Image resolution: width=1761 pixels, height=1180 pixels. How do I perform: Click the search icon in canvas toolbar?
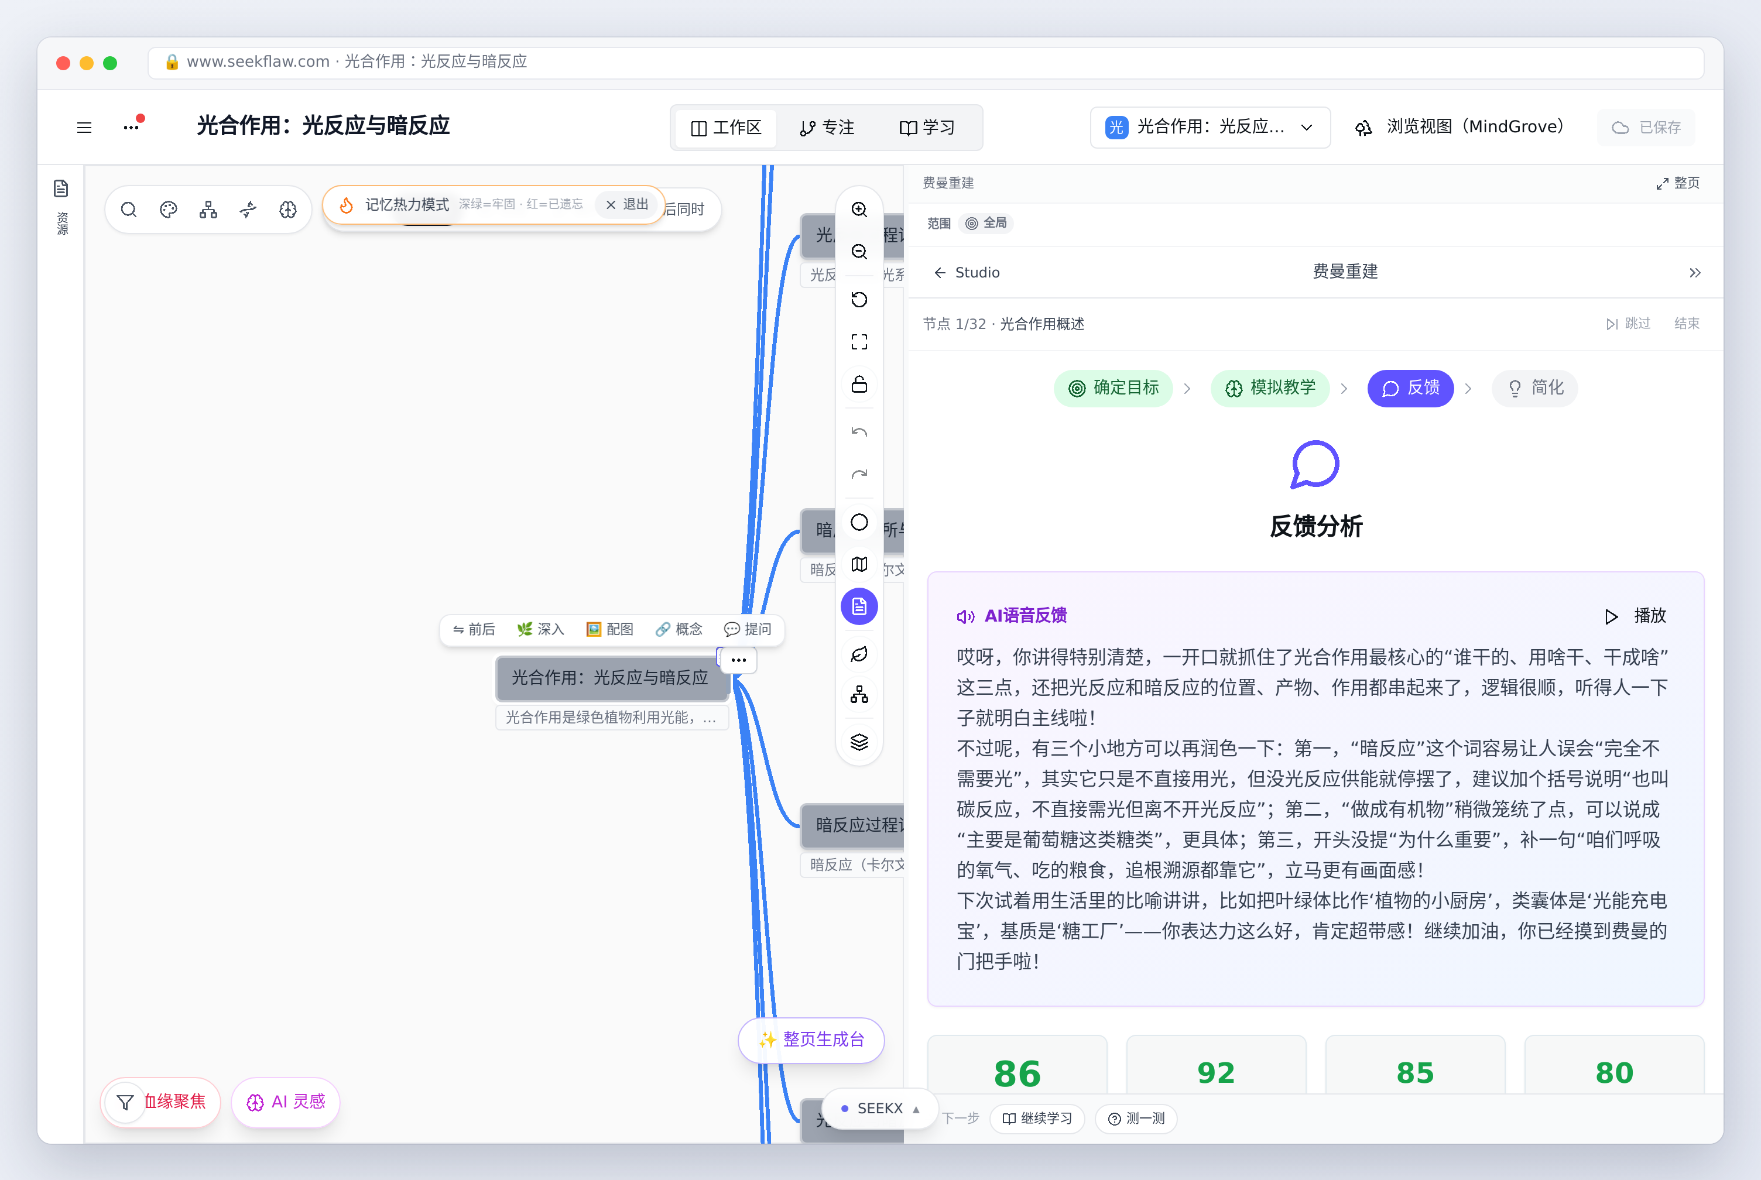pos(129,209)
